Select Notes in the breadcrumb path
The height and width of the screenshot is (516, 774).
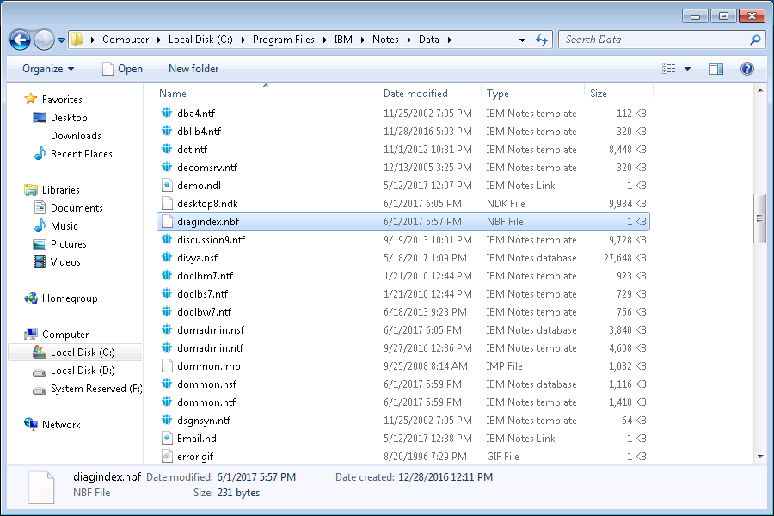pos(385,40)
